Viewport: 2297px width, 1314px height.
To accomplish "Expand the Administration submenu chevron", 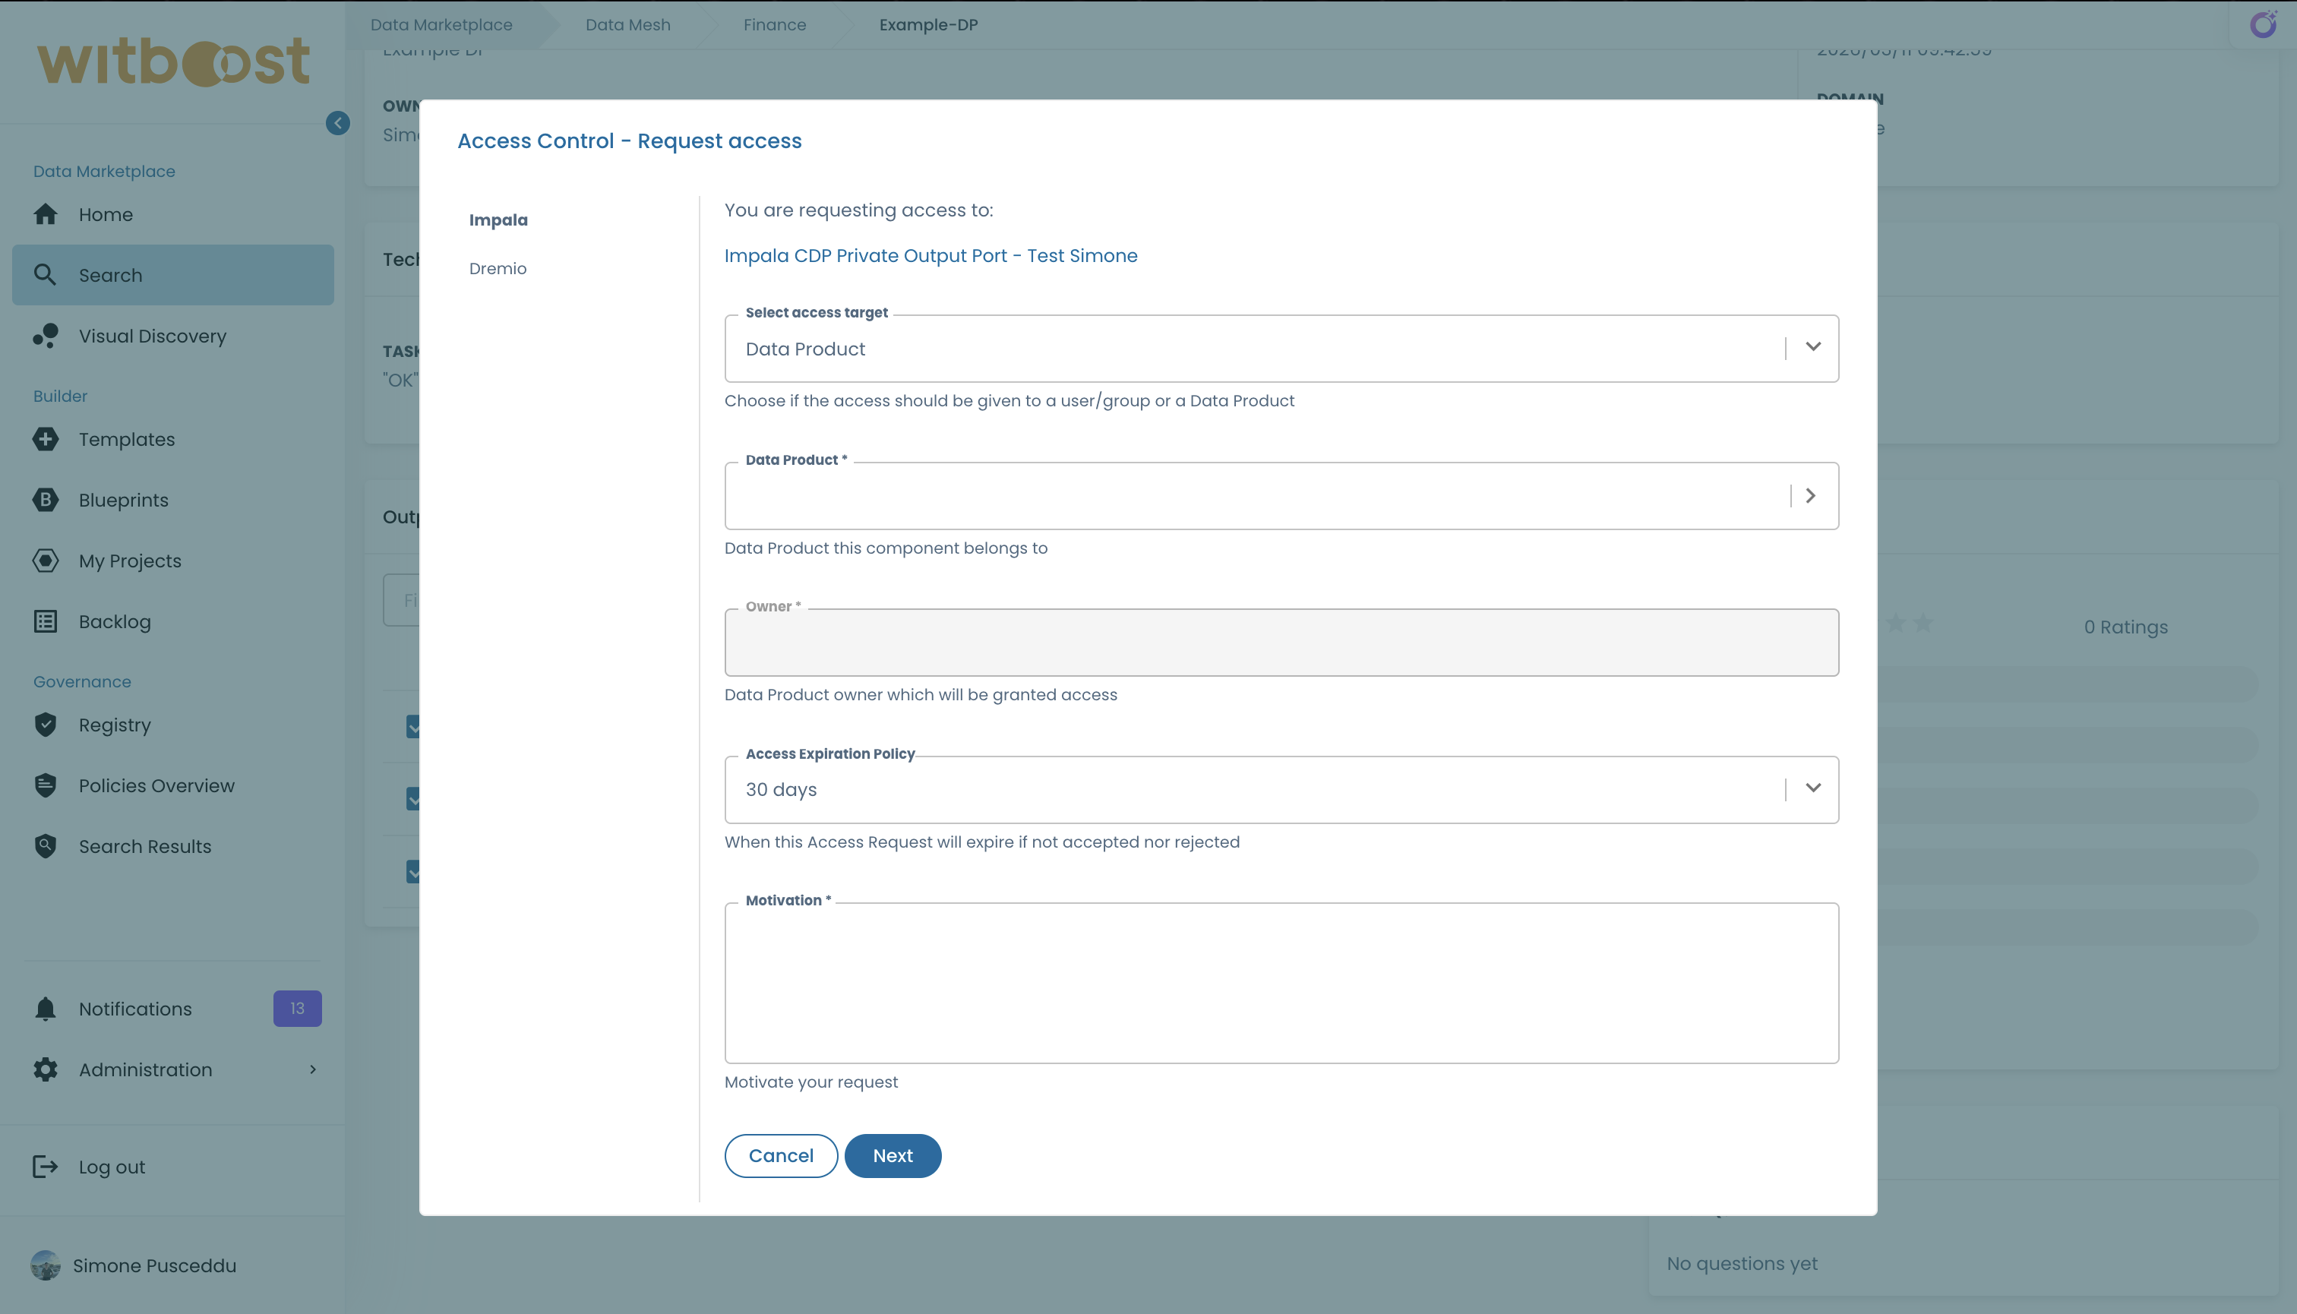I will click(312, 1069).
